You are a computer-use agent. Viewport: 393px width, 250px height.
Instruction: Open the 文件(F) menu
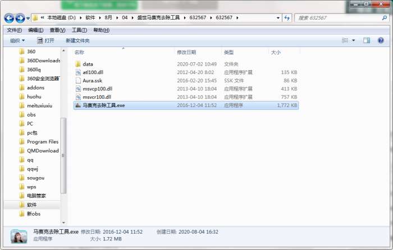coord(14,30)
